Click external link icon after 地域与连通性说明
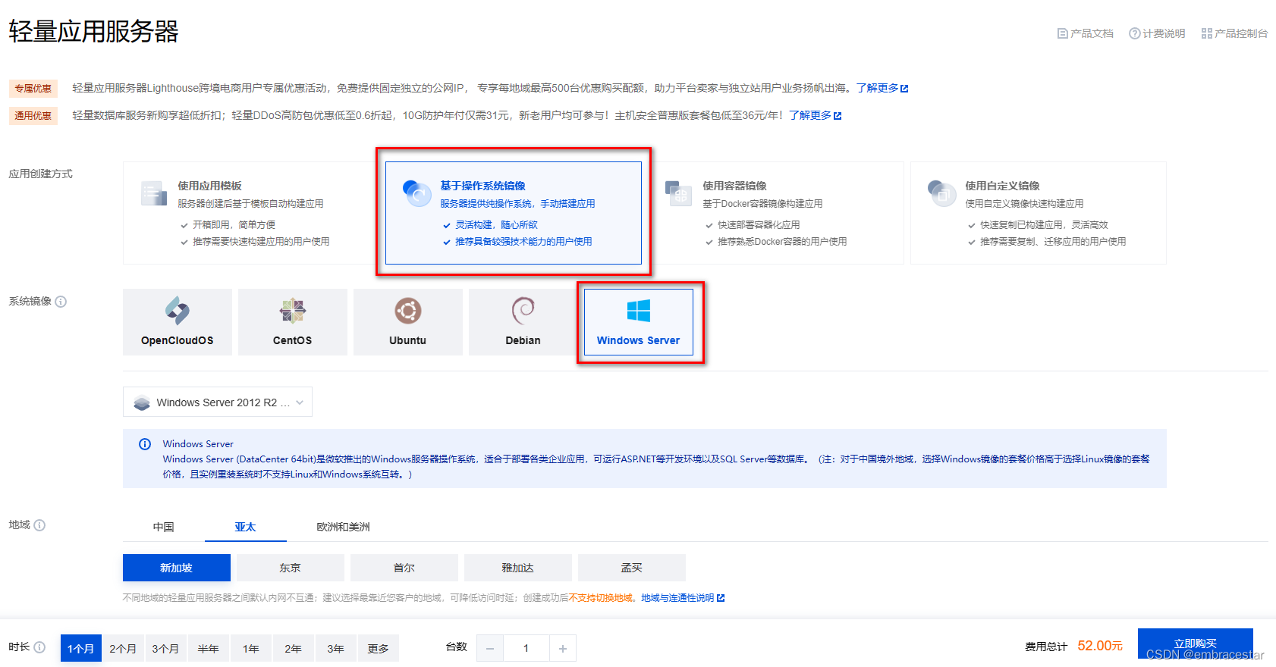This screenshot has height=667, width=1276. (x=721, y=598)
